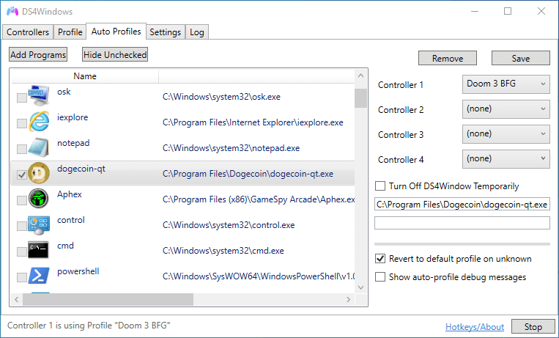Expand the Controller 2 profile dropdown
Screen dimensions: 559x338
506,109
